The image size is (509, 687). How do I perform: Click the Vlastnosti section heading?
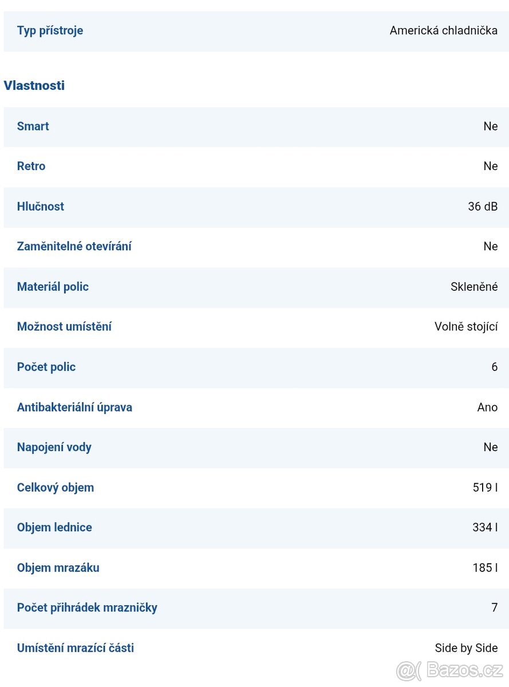coord(34,85)
